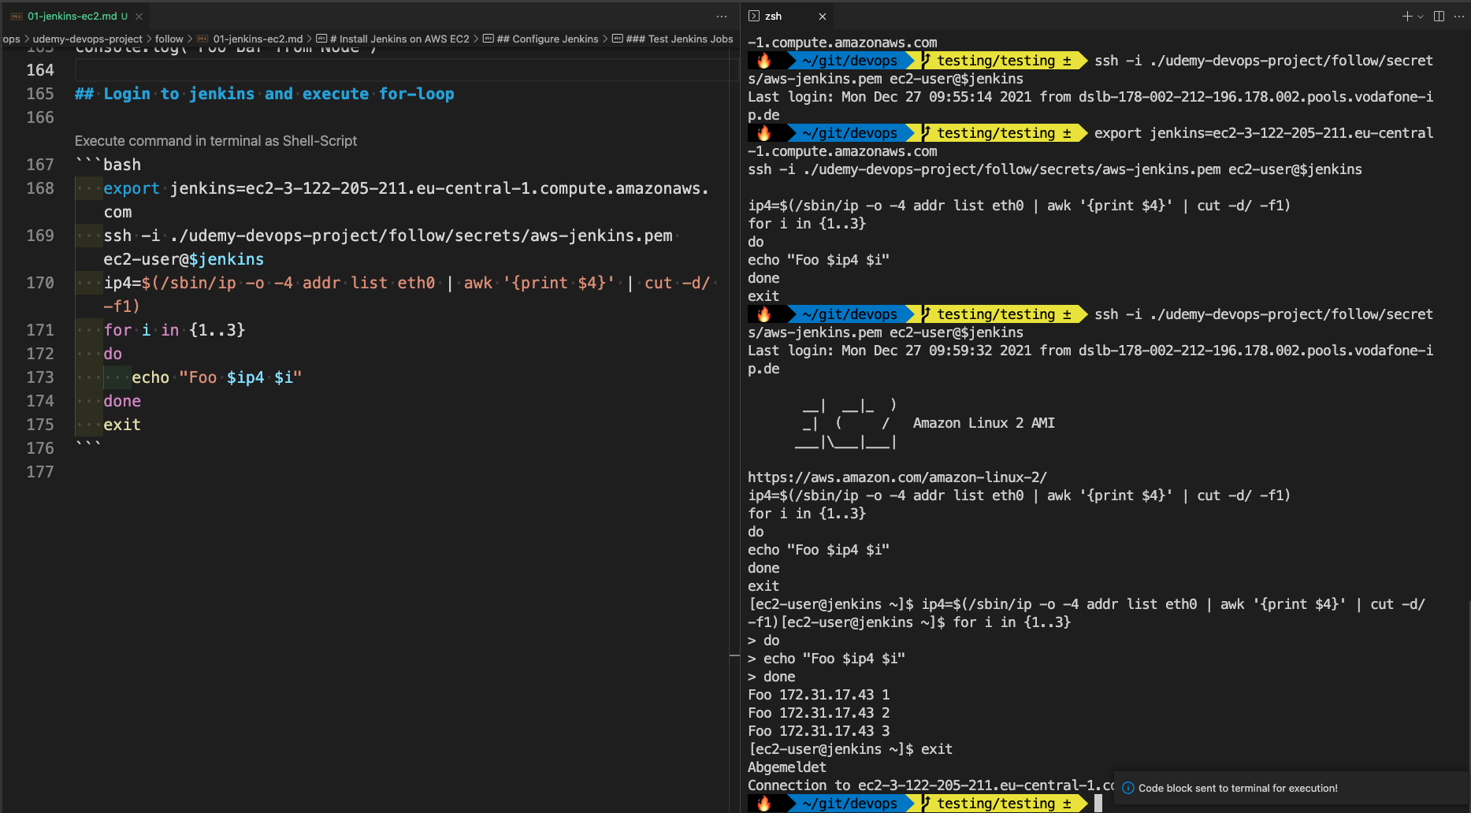This screenshot has height=813, width=1471.
Task: Click 'Execute command in terminal as Shell-Script' code lens
Action: [216, 141]
